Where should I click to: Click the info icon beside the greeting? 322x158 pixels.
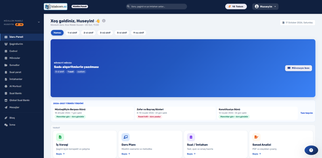(x=104, y=21)
